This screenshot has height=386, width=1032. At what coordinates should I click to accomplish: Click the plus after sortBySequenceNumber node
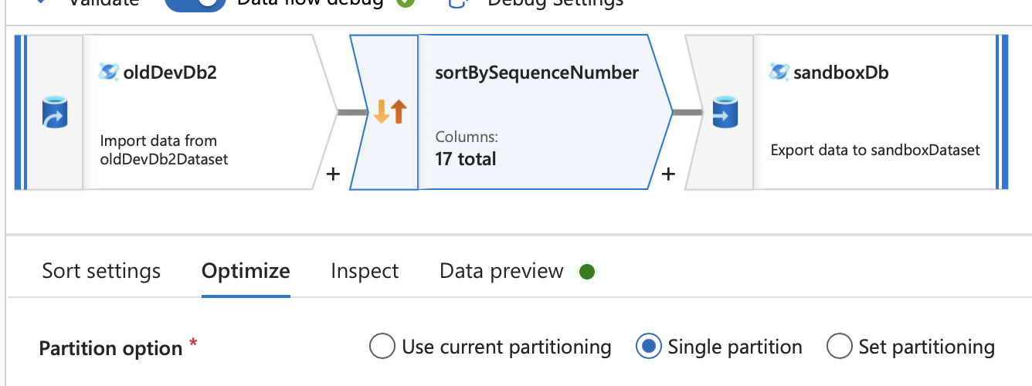coord(668,174)
